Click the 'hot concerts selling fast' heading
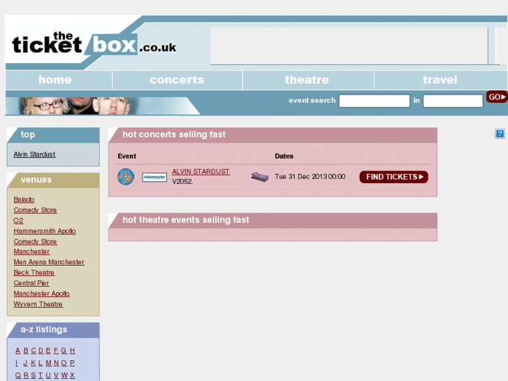This screenshot has width=508, height=381. pyautogui.click(x=174, y=134)
